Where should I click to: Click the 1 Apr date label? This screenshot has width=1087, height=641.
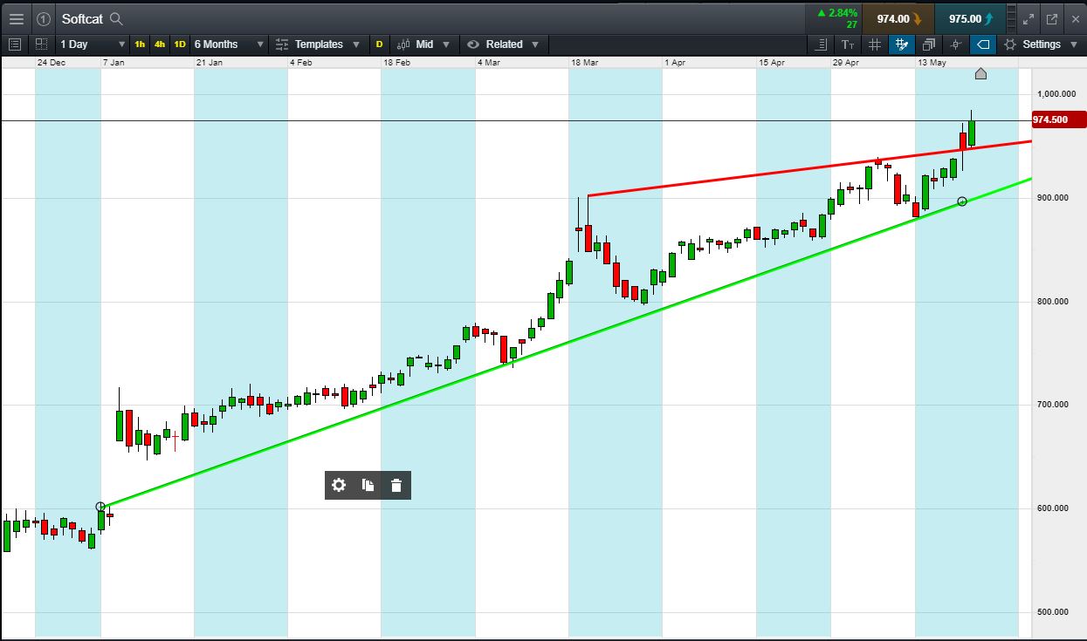point(675,63)
